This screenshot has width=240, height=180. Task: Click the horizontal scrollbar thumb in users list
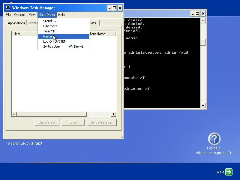tap(52, 114)
